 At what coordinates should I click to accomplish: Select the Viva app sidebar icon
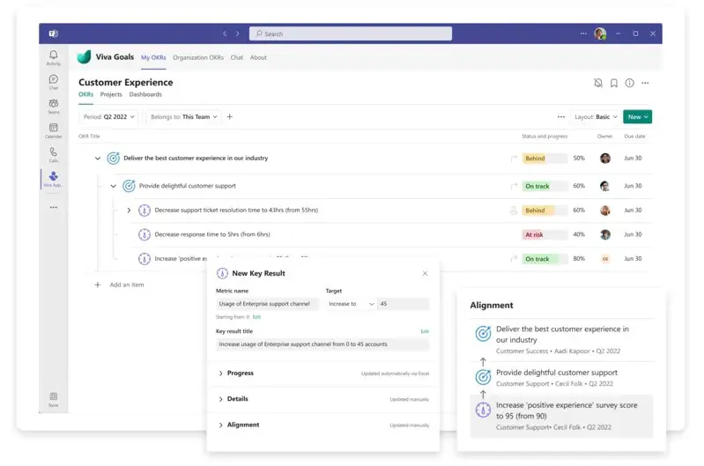(54, 179)
